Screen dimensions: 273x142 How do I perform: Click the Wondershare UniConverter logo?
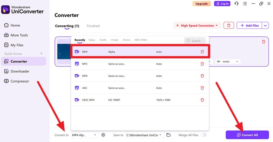(22, 10)
